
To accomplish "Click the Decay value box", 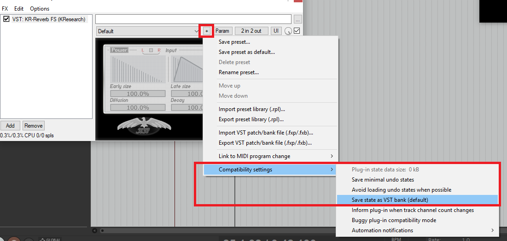I will point(186,107).
